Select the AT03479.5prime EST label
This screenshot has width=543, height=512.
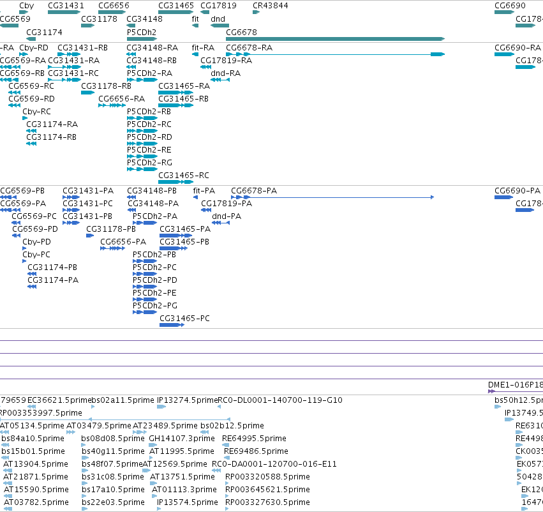click(x=99, y=425)
